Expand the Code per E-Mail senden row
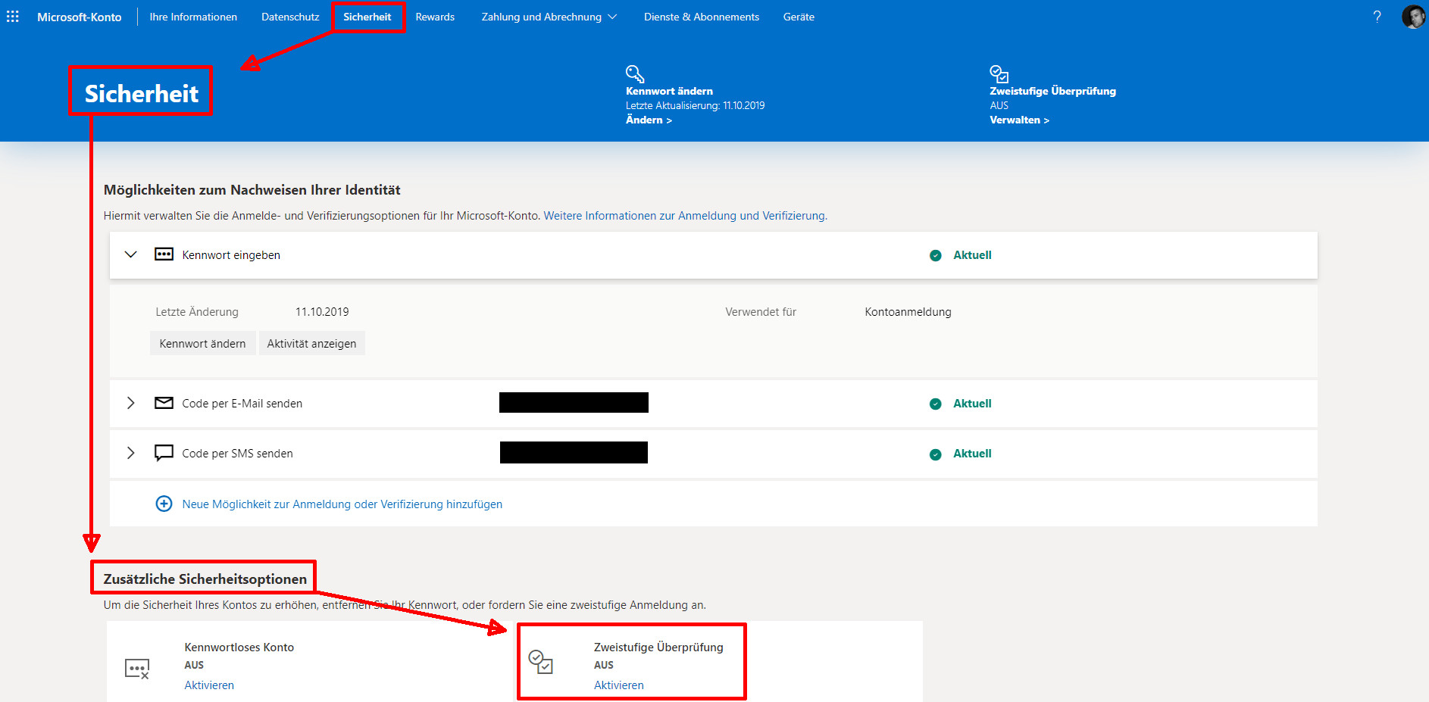 click(130, 403)
